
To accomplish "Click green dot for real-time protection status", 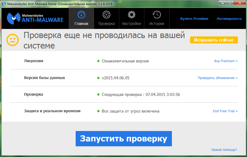I will tap(98, 111).
